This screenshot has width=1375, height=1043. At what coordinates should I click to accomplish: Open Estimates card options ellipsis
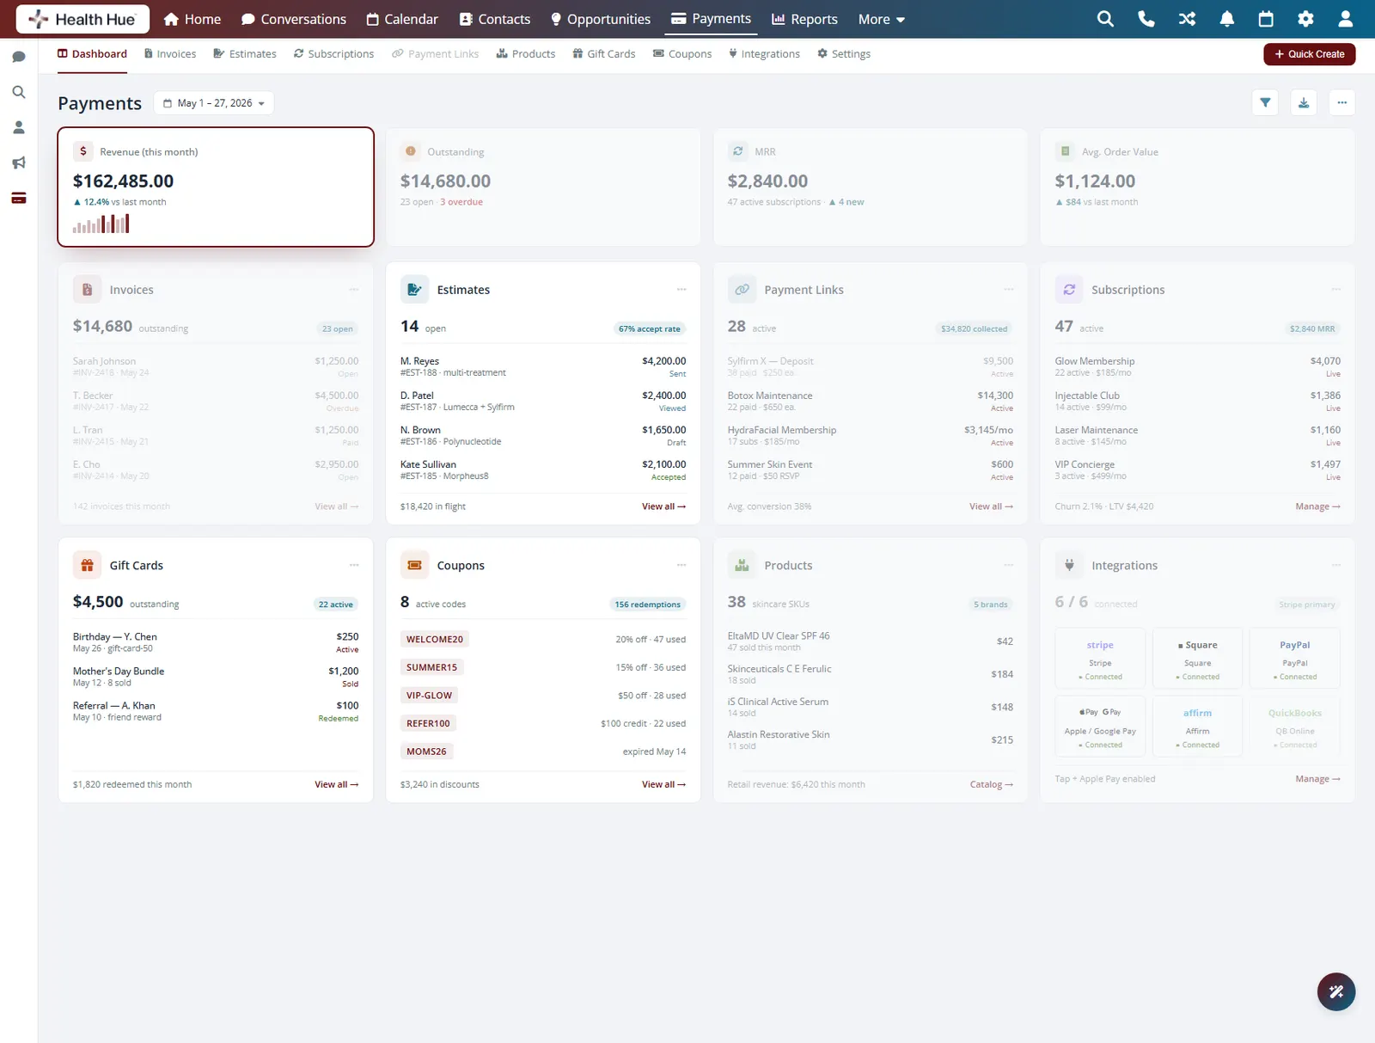(x=681, y=290)
